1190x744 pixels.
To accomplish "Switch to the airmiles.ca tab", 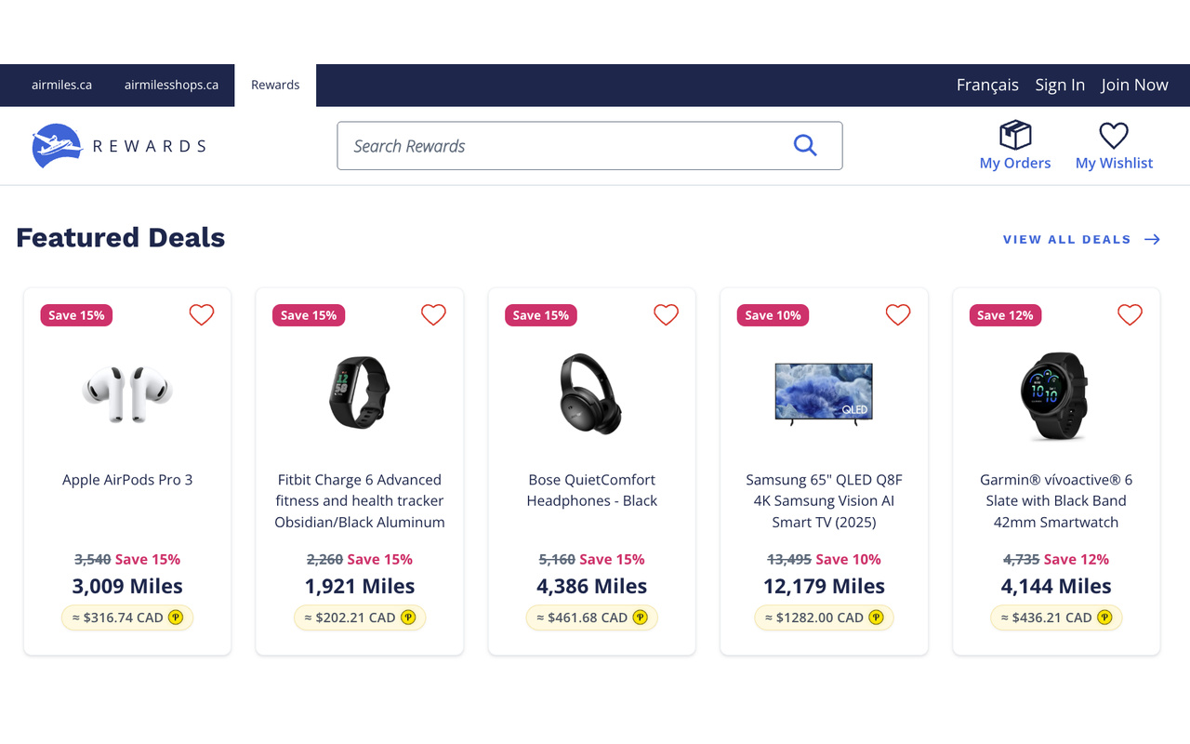I will (x=61, y=85).
